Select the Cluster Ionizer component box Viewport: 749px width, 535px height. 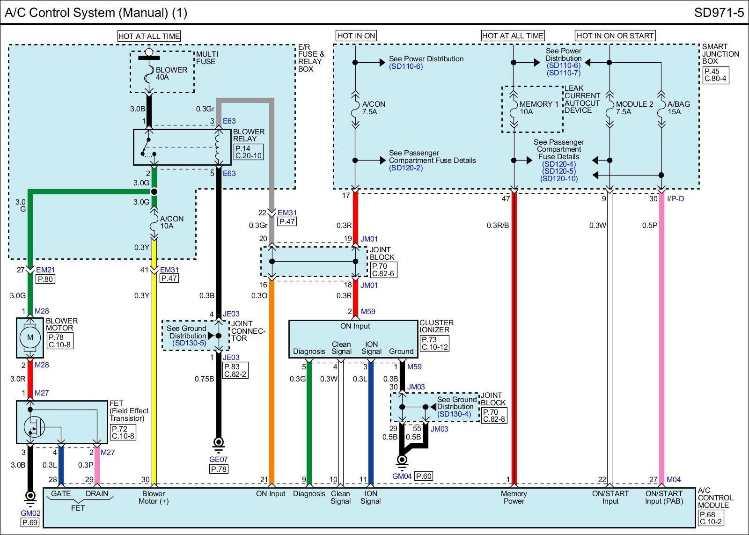coord(353,339)
